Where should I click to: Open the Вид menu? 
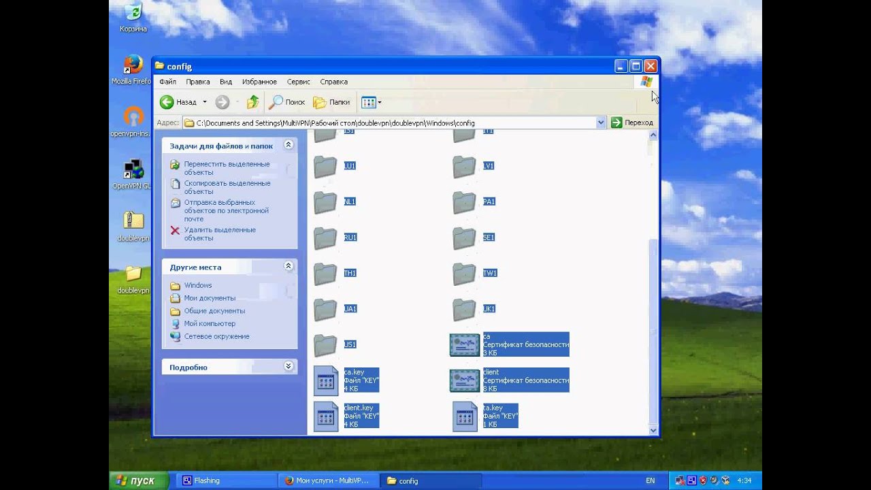point(226,82)
